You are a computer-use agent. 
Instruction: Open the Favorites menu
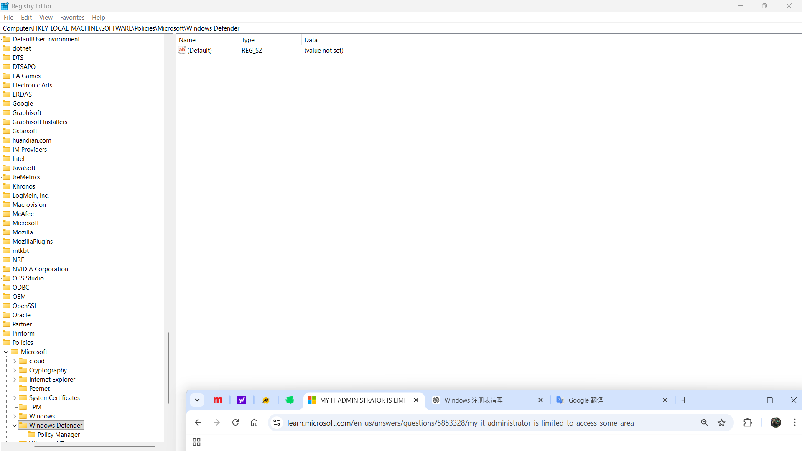point(72,18)
